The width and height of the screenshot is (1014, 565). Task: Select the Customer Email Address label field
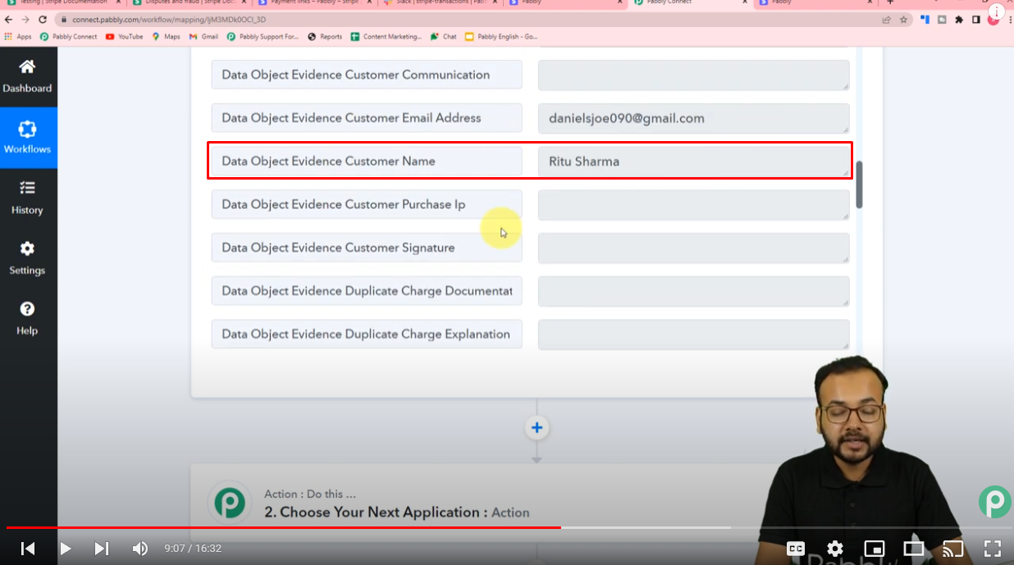tap(367, 118)
